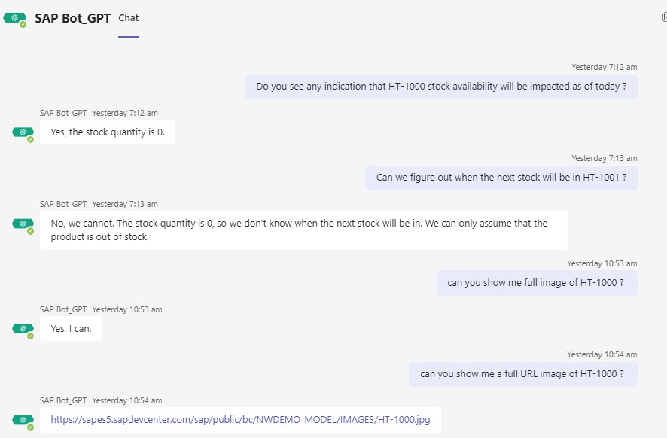Click the bot avatar beside the 'No, we cannot' reply
This screenshot has height=438, width=667.
tap(23, 224)
